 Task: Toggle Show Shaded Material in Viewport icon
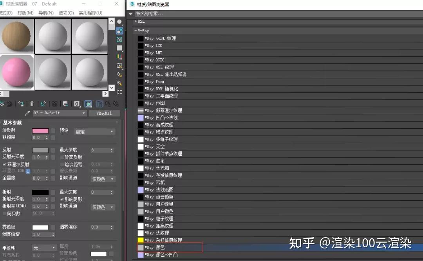click(x=88, y=104)
